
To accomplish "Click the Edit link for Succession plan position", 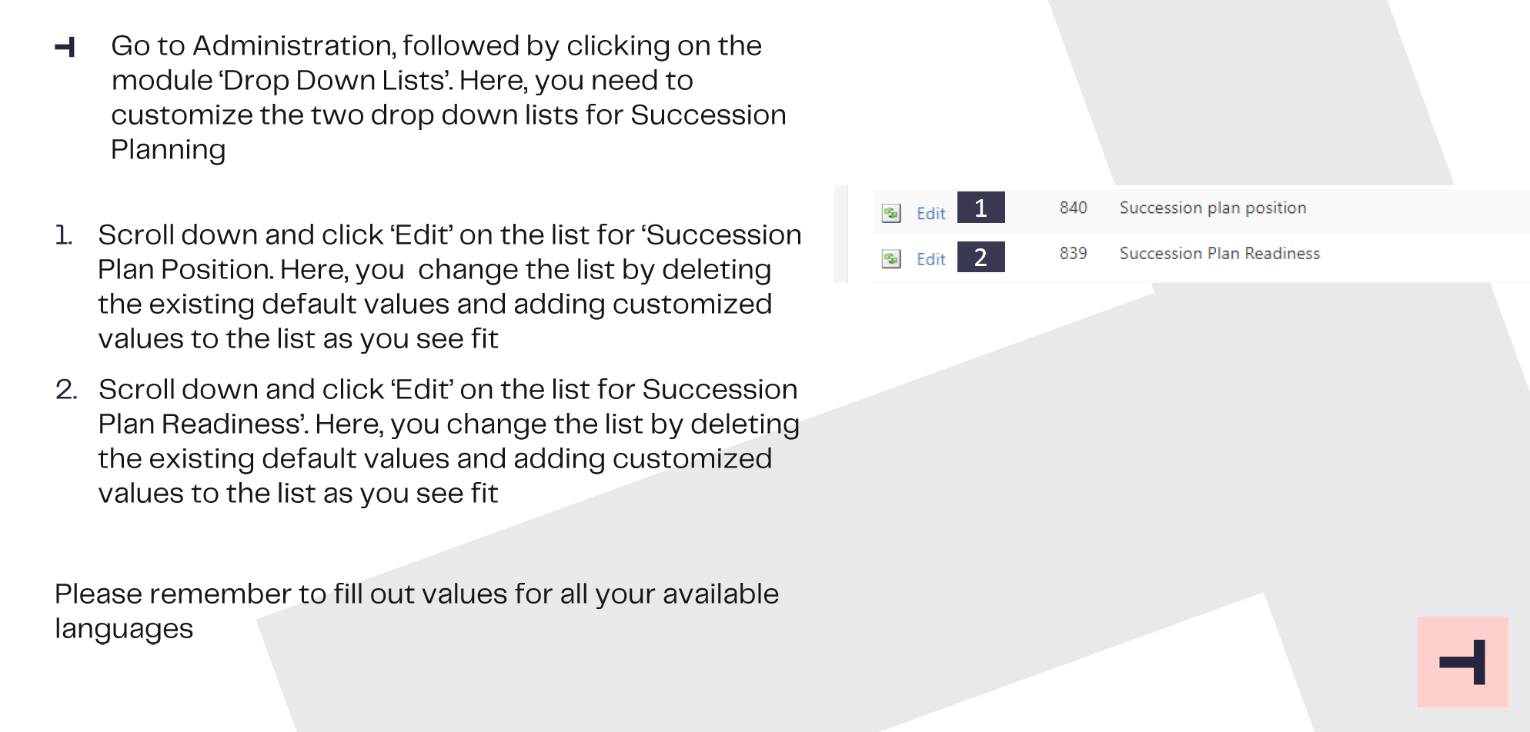I will tap(930, 214).
